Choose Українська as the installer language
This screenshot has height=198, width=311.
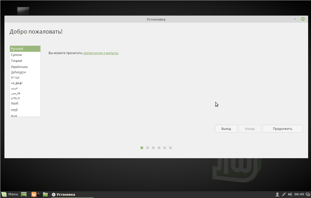(25, 67)
